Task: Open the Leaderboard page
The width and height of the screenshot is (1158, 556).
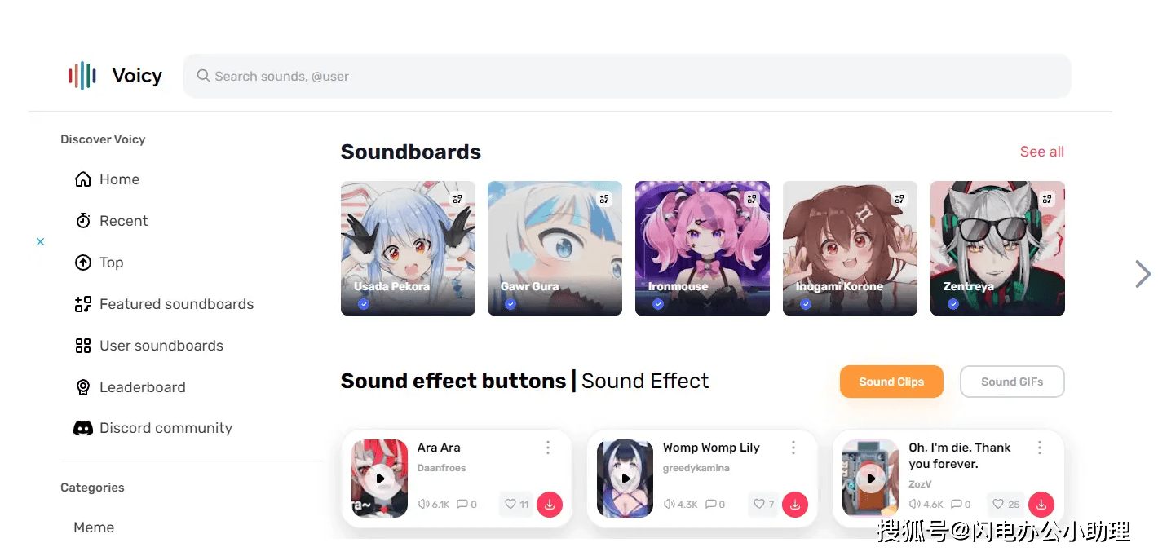Action: pos(130,387)
